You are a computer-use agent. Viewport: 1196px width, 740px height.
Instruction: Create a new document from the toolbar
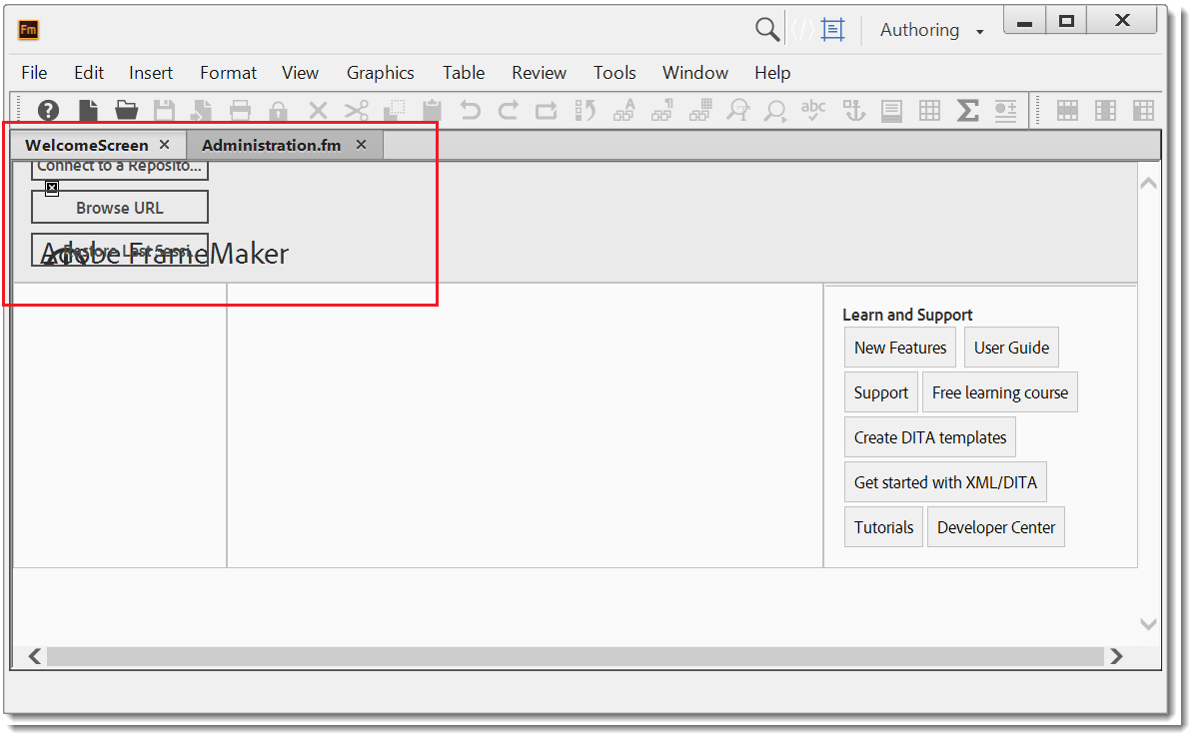pos(86,110)
